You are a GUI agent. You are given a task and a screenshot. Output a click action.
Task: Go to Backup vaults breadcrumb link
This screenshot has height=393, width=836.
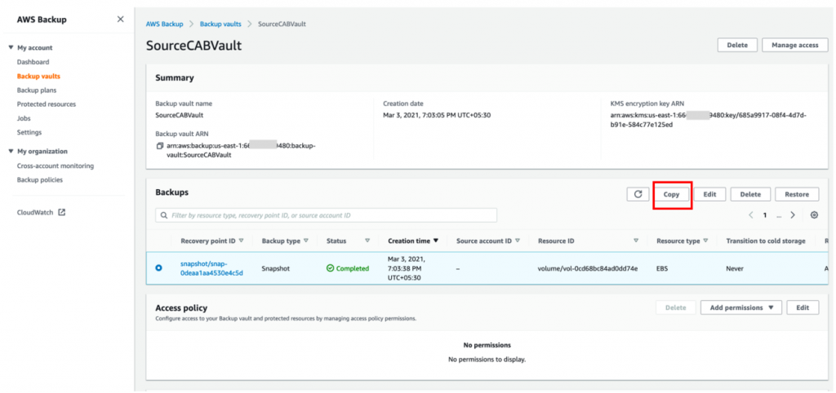click(220, 24)
